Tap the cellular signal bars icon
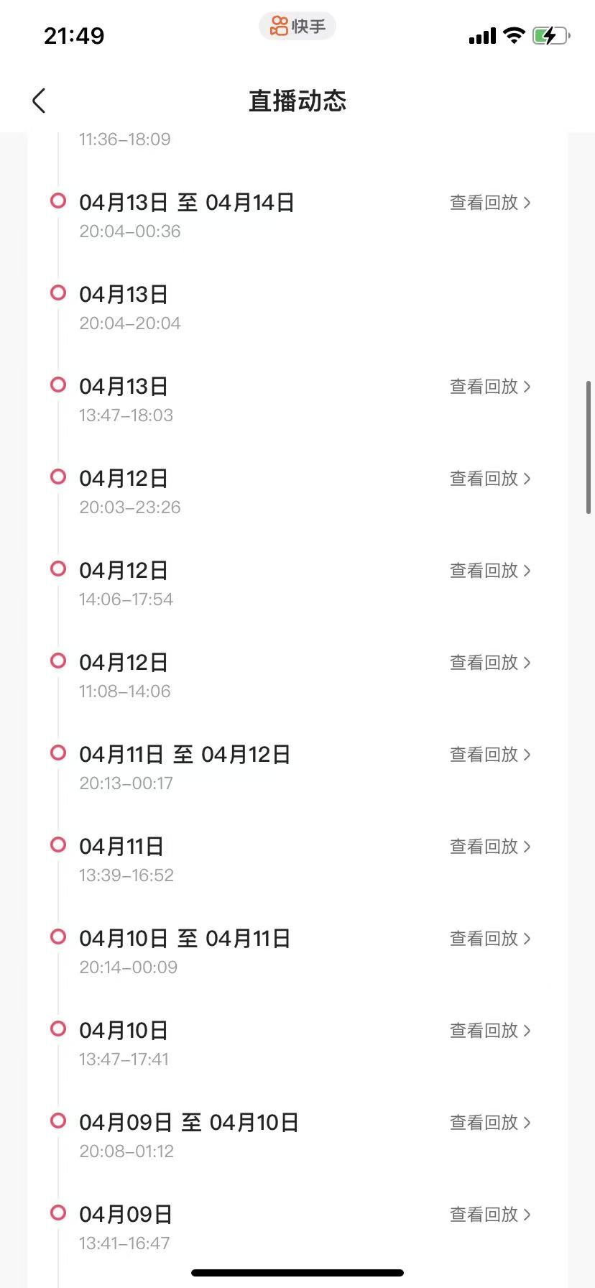This screenshot has height=1288, width=595. (x=482, y=36)
